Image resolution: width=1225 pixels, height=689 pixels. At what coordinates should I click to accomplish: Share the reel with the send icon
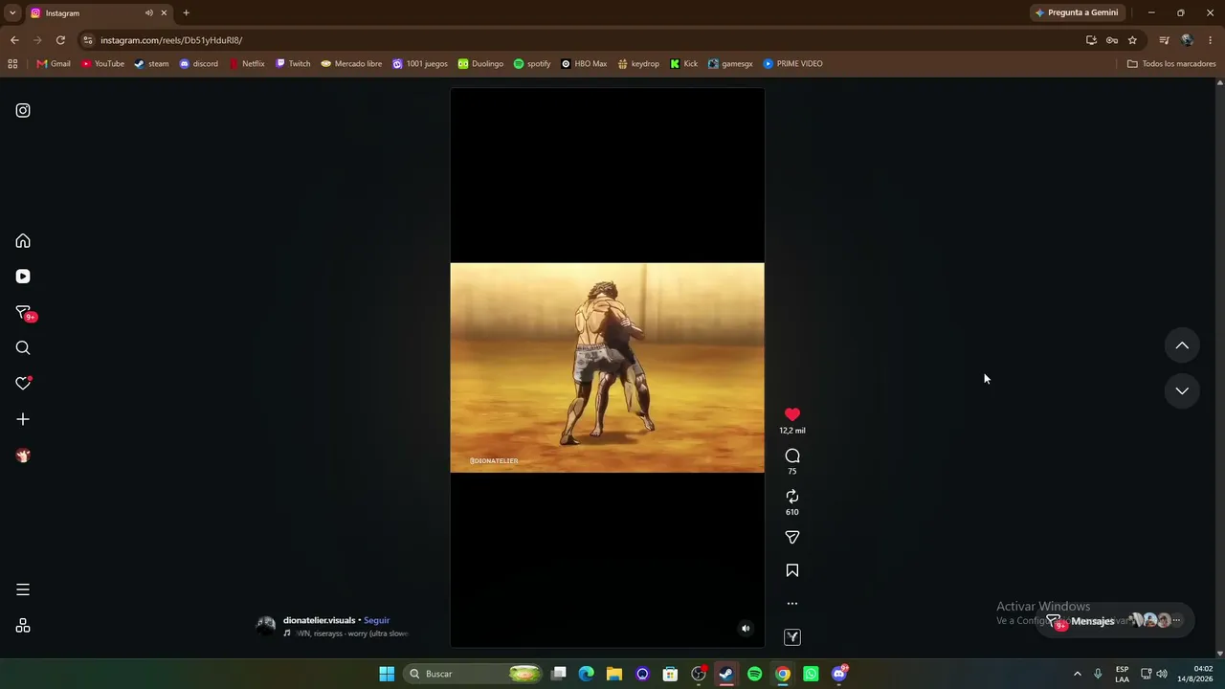click(792, 538)
